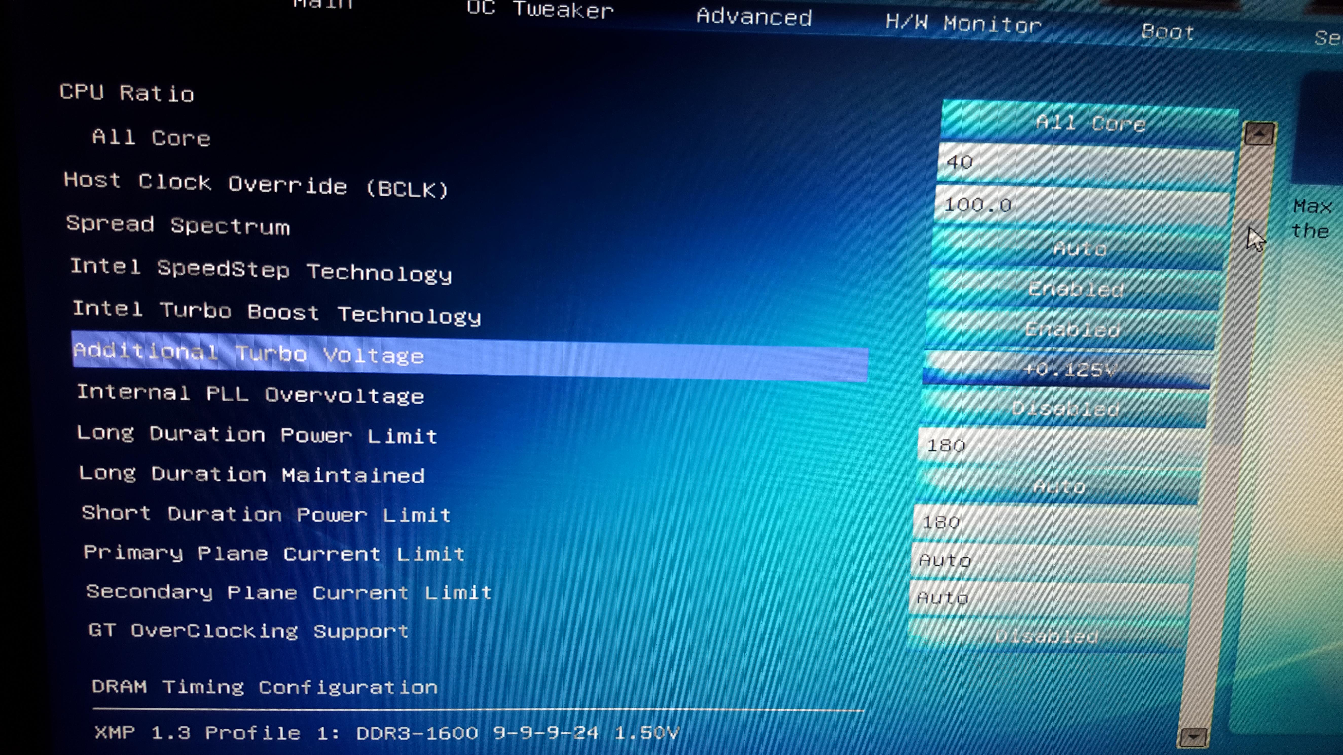Image resolution: width=1343 pixels, height=755 pixels.
Task: Click the BCLK field showing 100.0
Action: (x=1082, y=205)
